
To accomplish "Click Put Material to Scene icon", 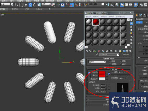I will 90,51.
